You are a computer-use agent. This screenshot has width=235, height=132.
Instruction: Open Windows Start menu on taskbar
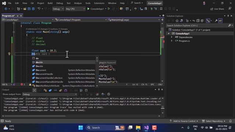(x=81, y=128)
